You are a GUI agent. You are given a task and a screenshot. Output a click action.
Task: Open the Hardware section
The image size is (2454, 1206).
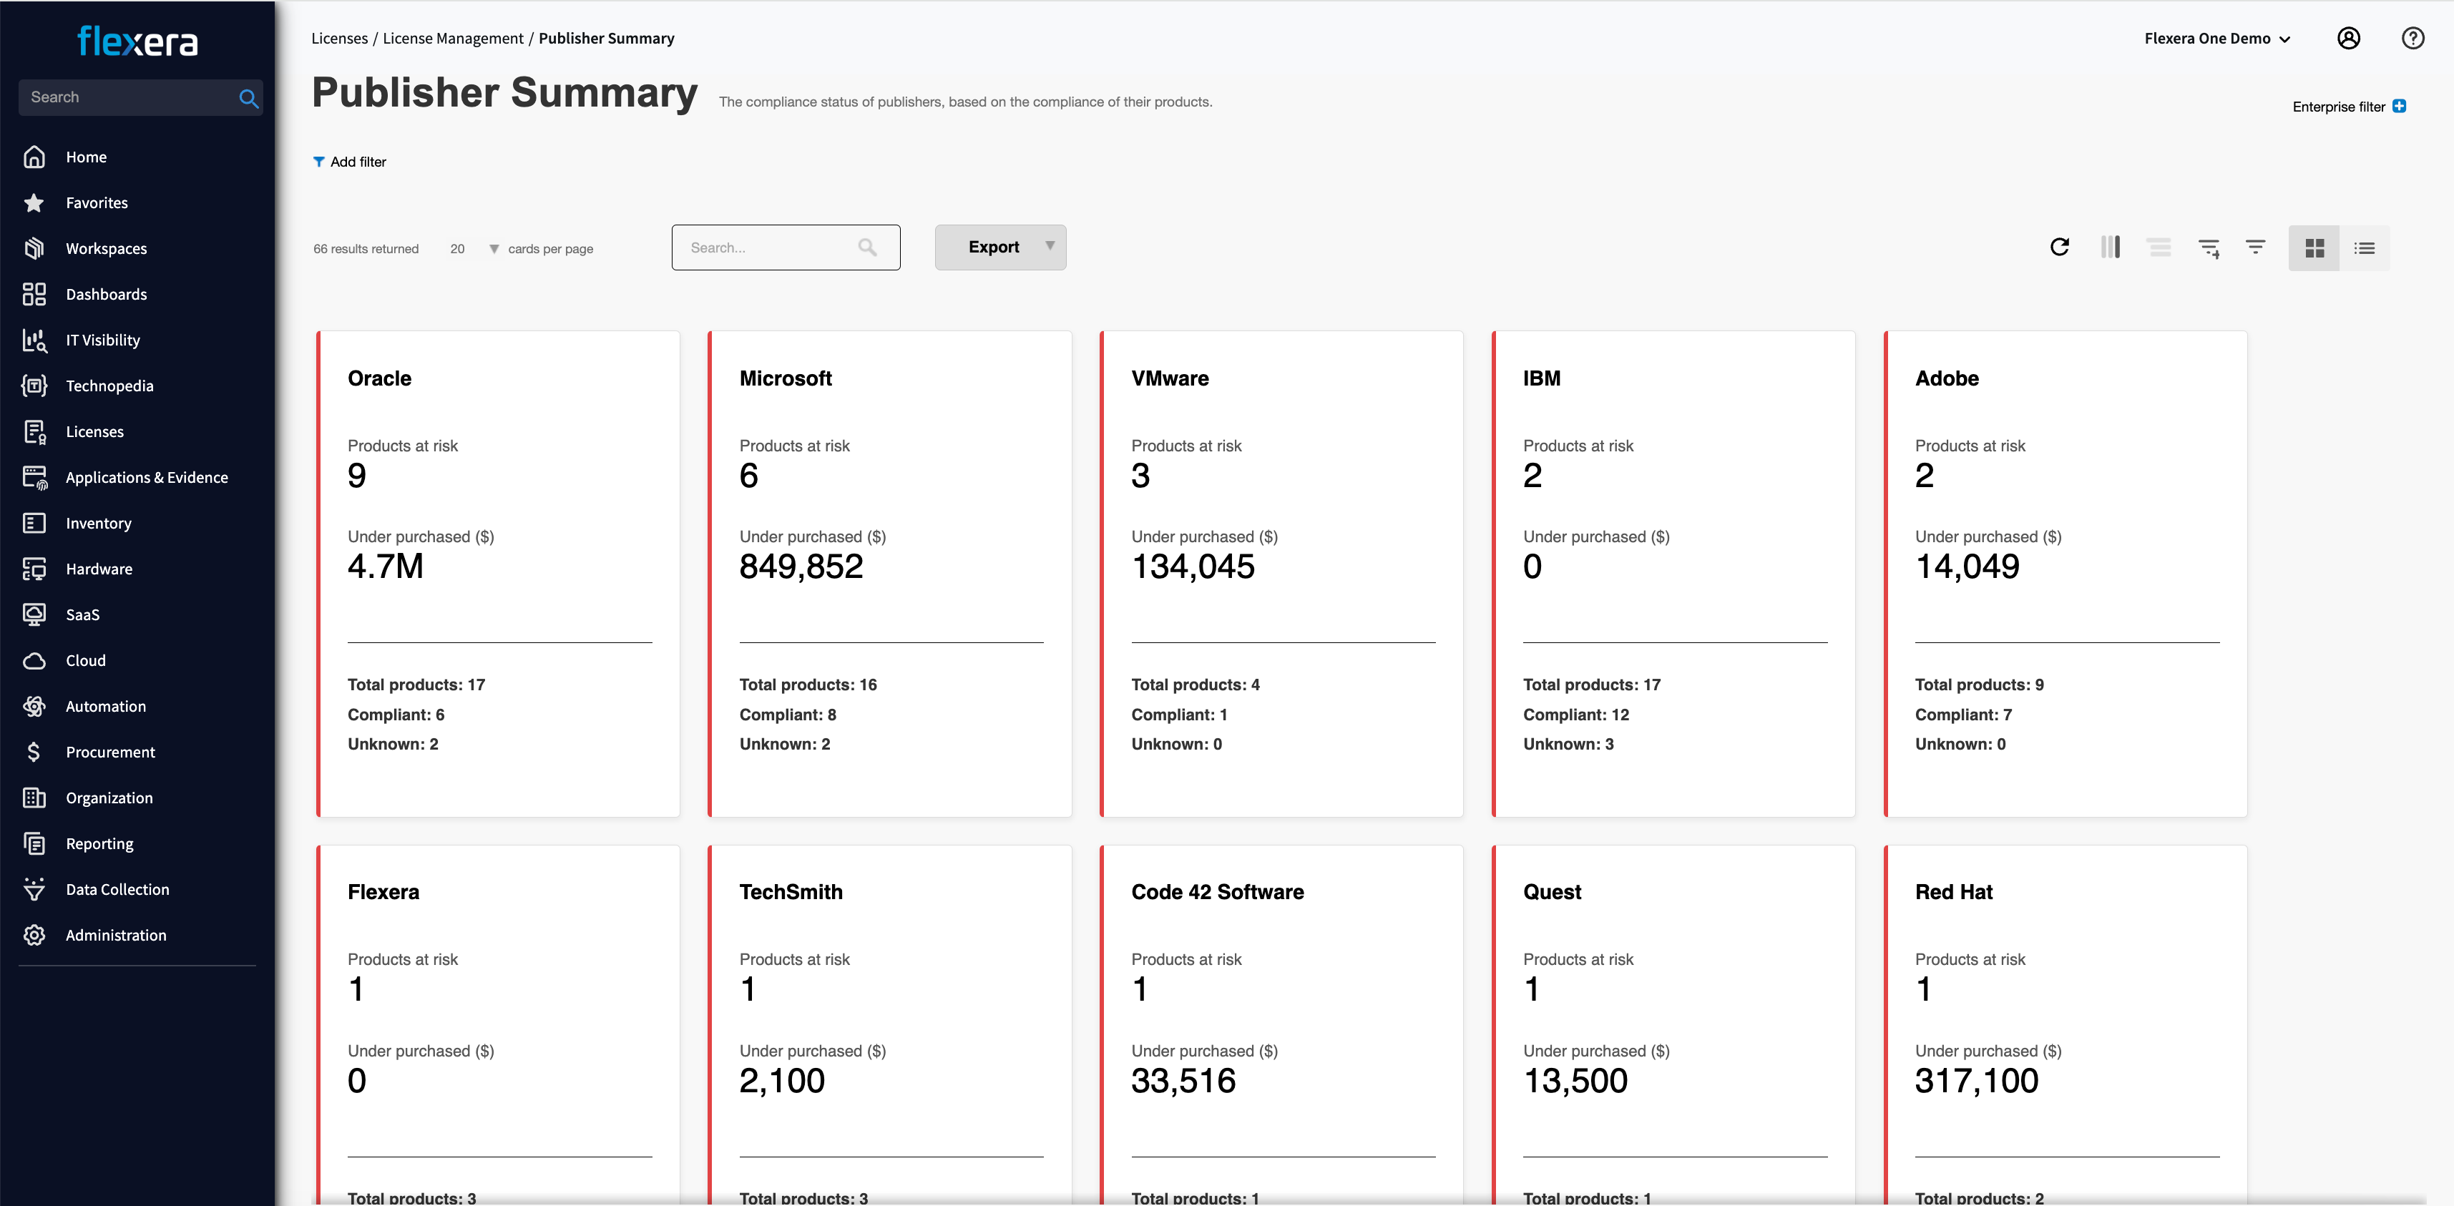(x=99, y=569)
